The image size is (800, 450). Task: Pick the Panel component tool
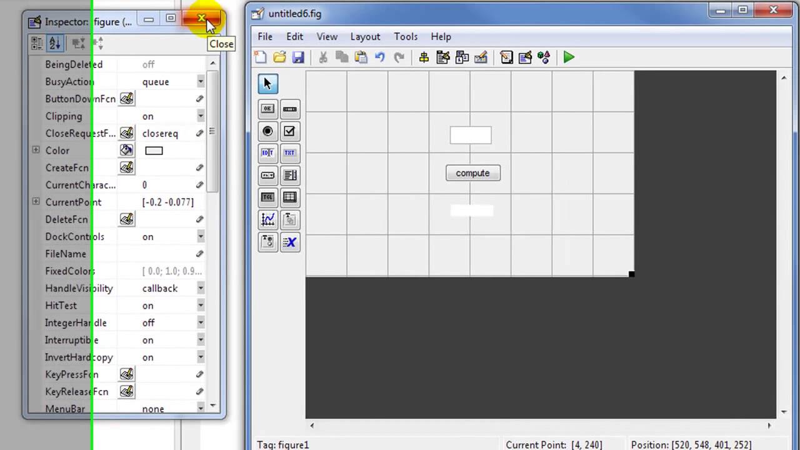point(289,219)
